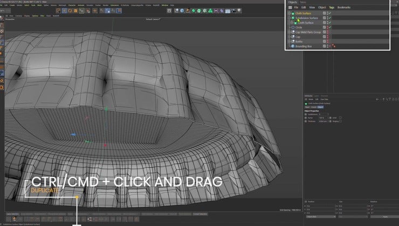This screenshot has height=226, width=399.
Task: Switch to the Coord tab in Attributes
Action: tap(314, 107)
